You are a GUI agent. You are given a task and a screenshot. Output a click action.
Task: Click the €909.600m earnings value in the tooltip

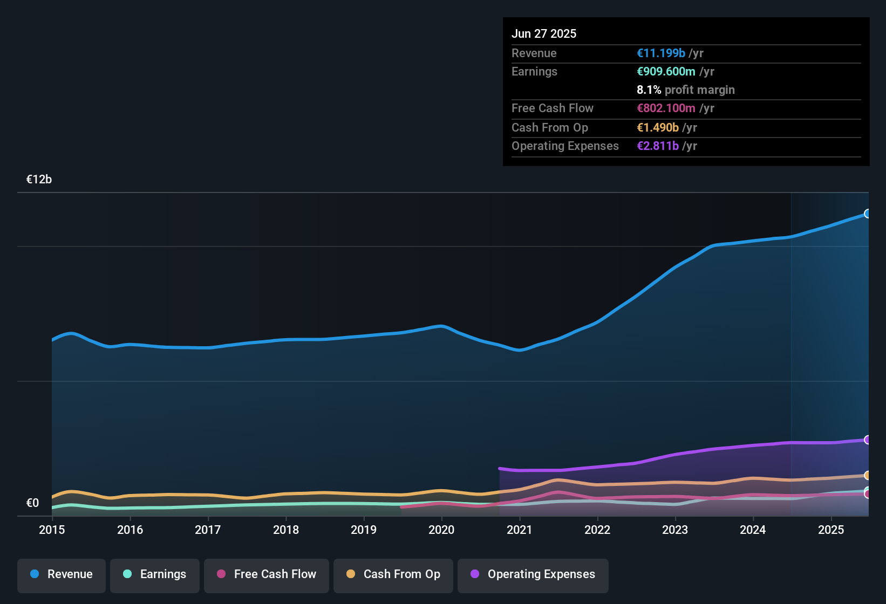coord(666,71)
